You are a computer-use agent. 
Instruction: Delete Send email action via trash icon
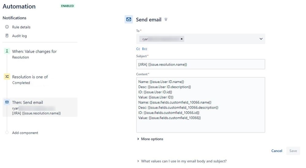coord(166,20)
